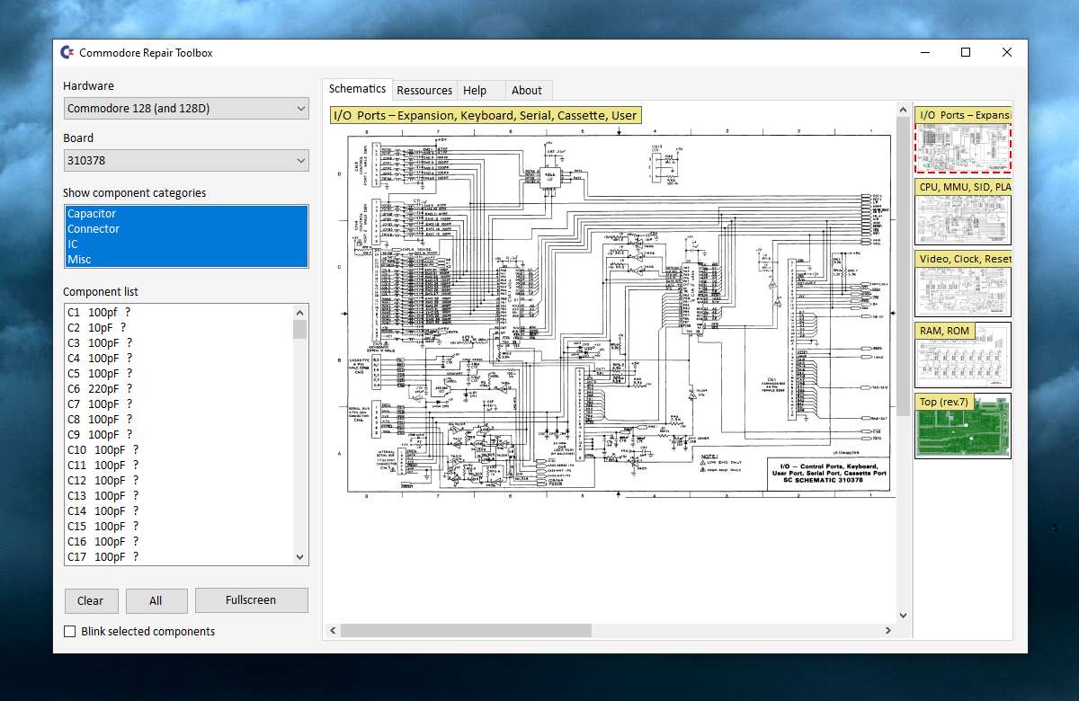This screenshot has width=1079, height=701.
Task: Click schematic horizontal scroll left arrow
Action: click(x=332, y=631)
